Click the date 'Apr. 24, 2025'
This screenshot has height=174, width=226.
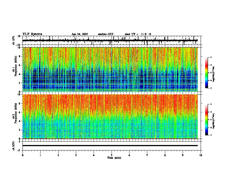pyautogui.click(x=80, y=34)
